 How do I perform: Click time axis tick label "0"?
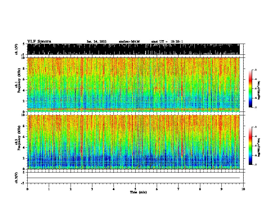tap(27, 189)
